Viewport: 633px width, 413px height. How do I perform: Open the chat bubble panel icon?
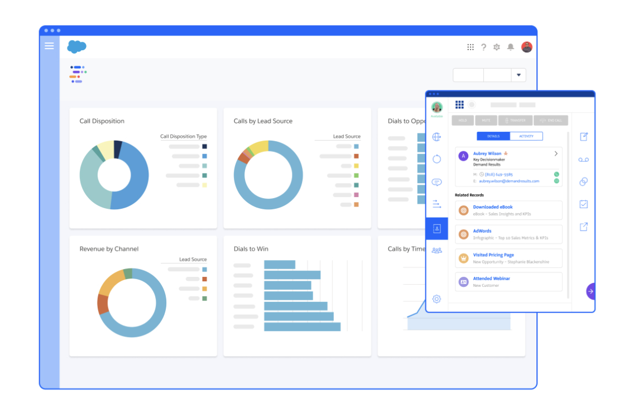437,181
